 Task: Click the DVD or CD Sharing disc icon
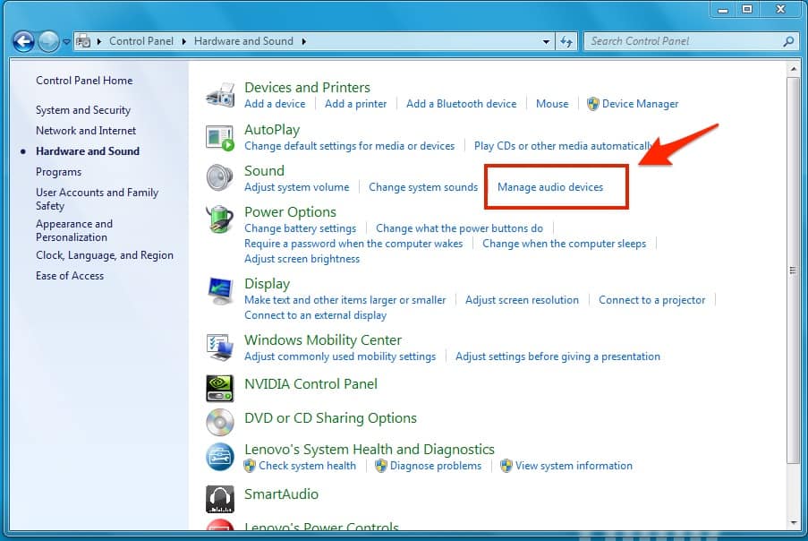pos(220,423)
